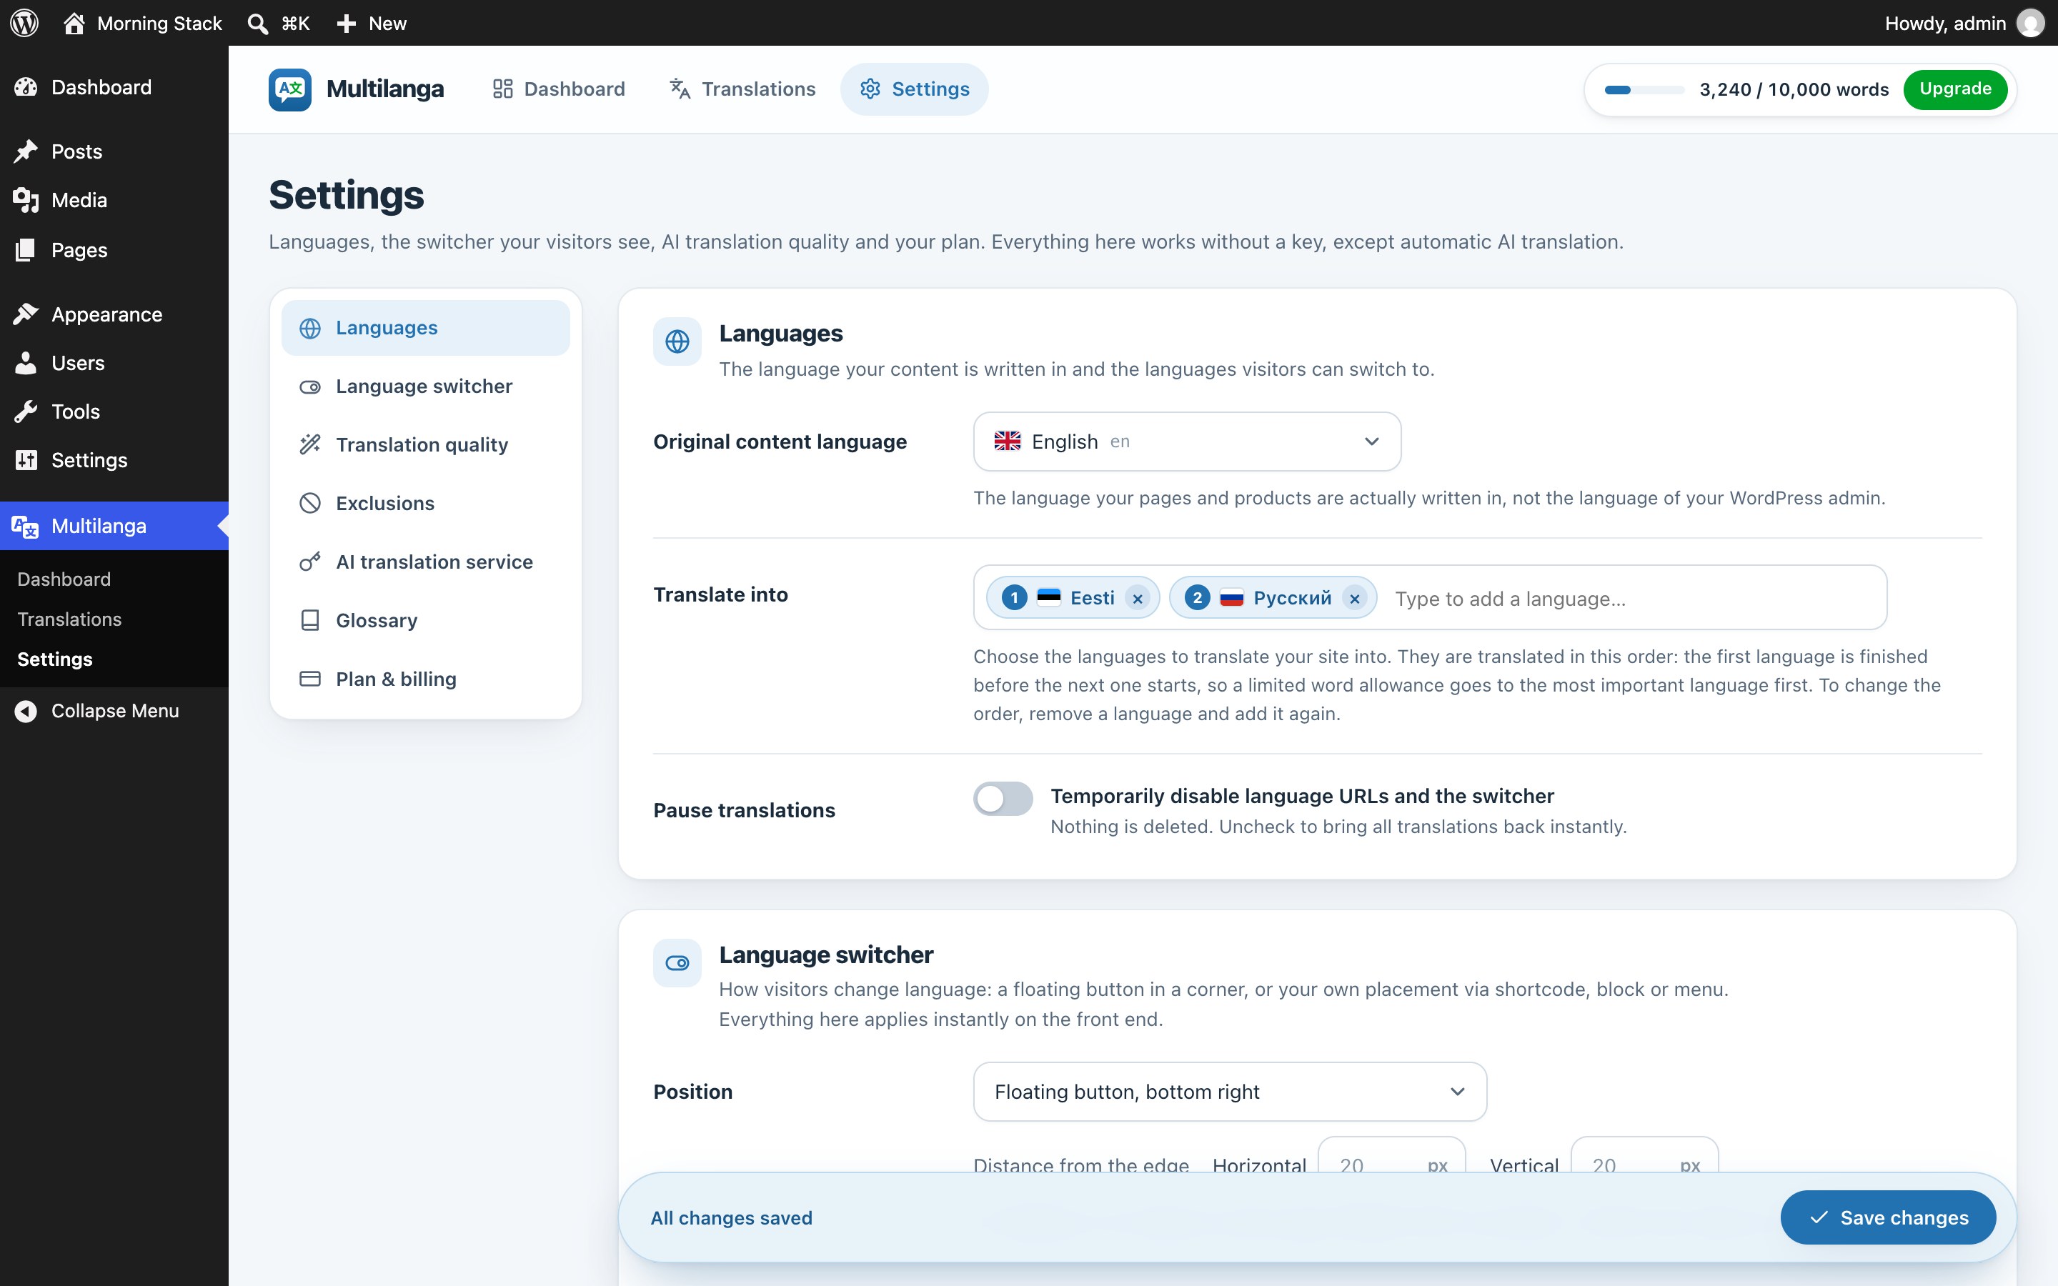Image resolution: width=2058 pixels, height=1286 pixels.
Task: Click the globe icon in Languages card header
Action: point(677,341)
